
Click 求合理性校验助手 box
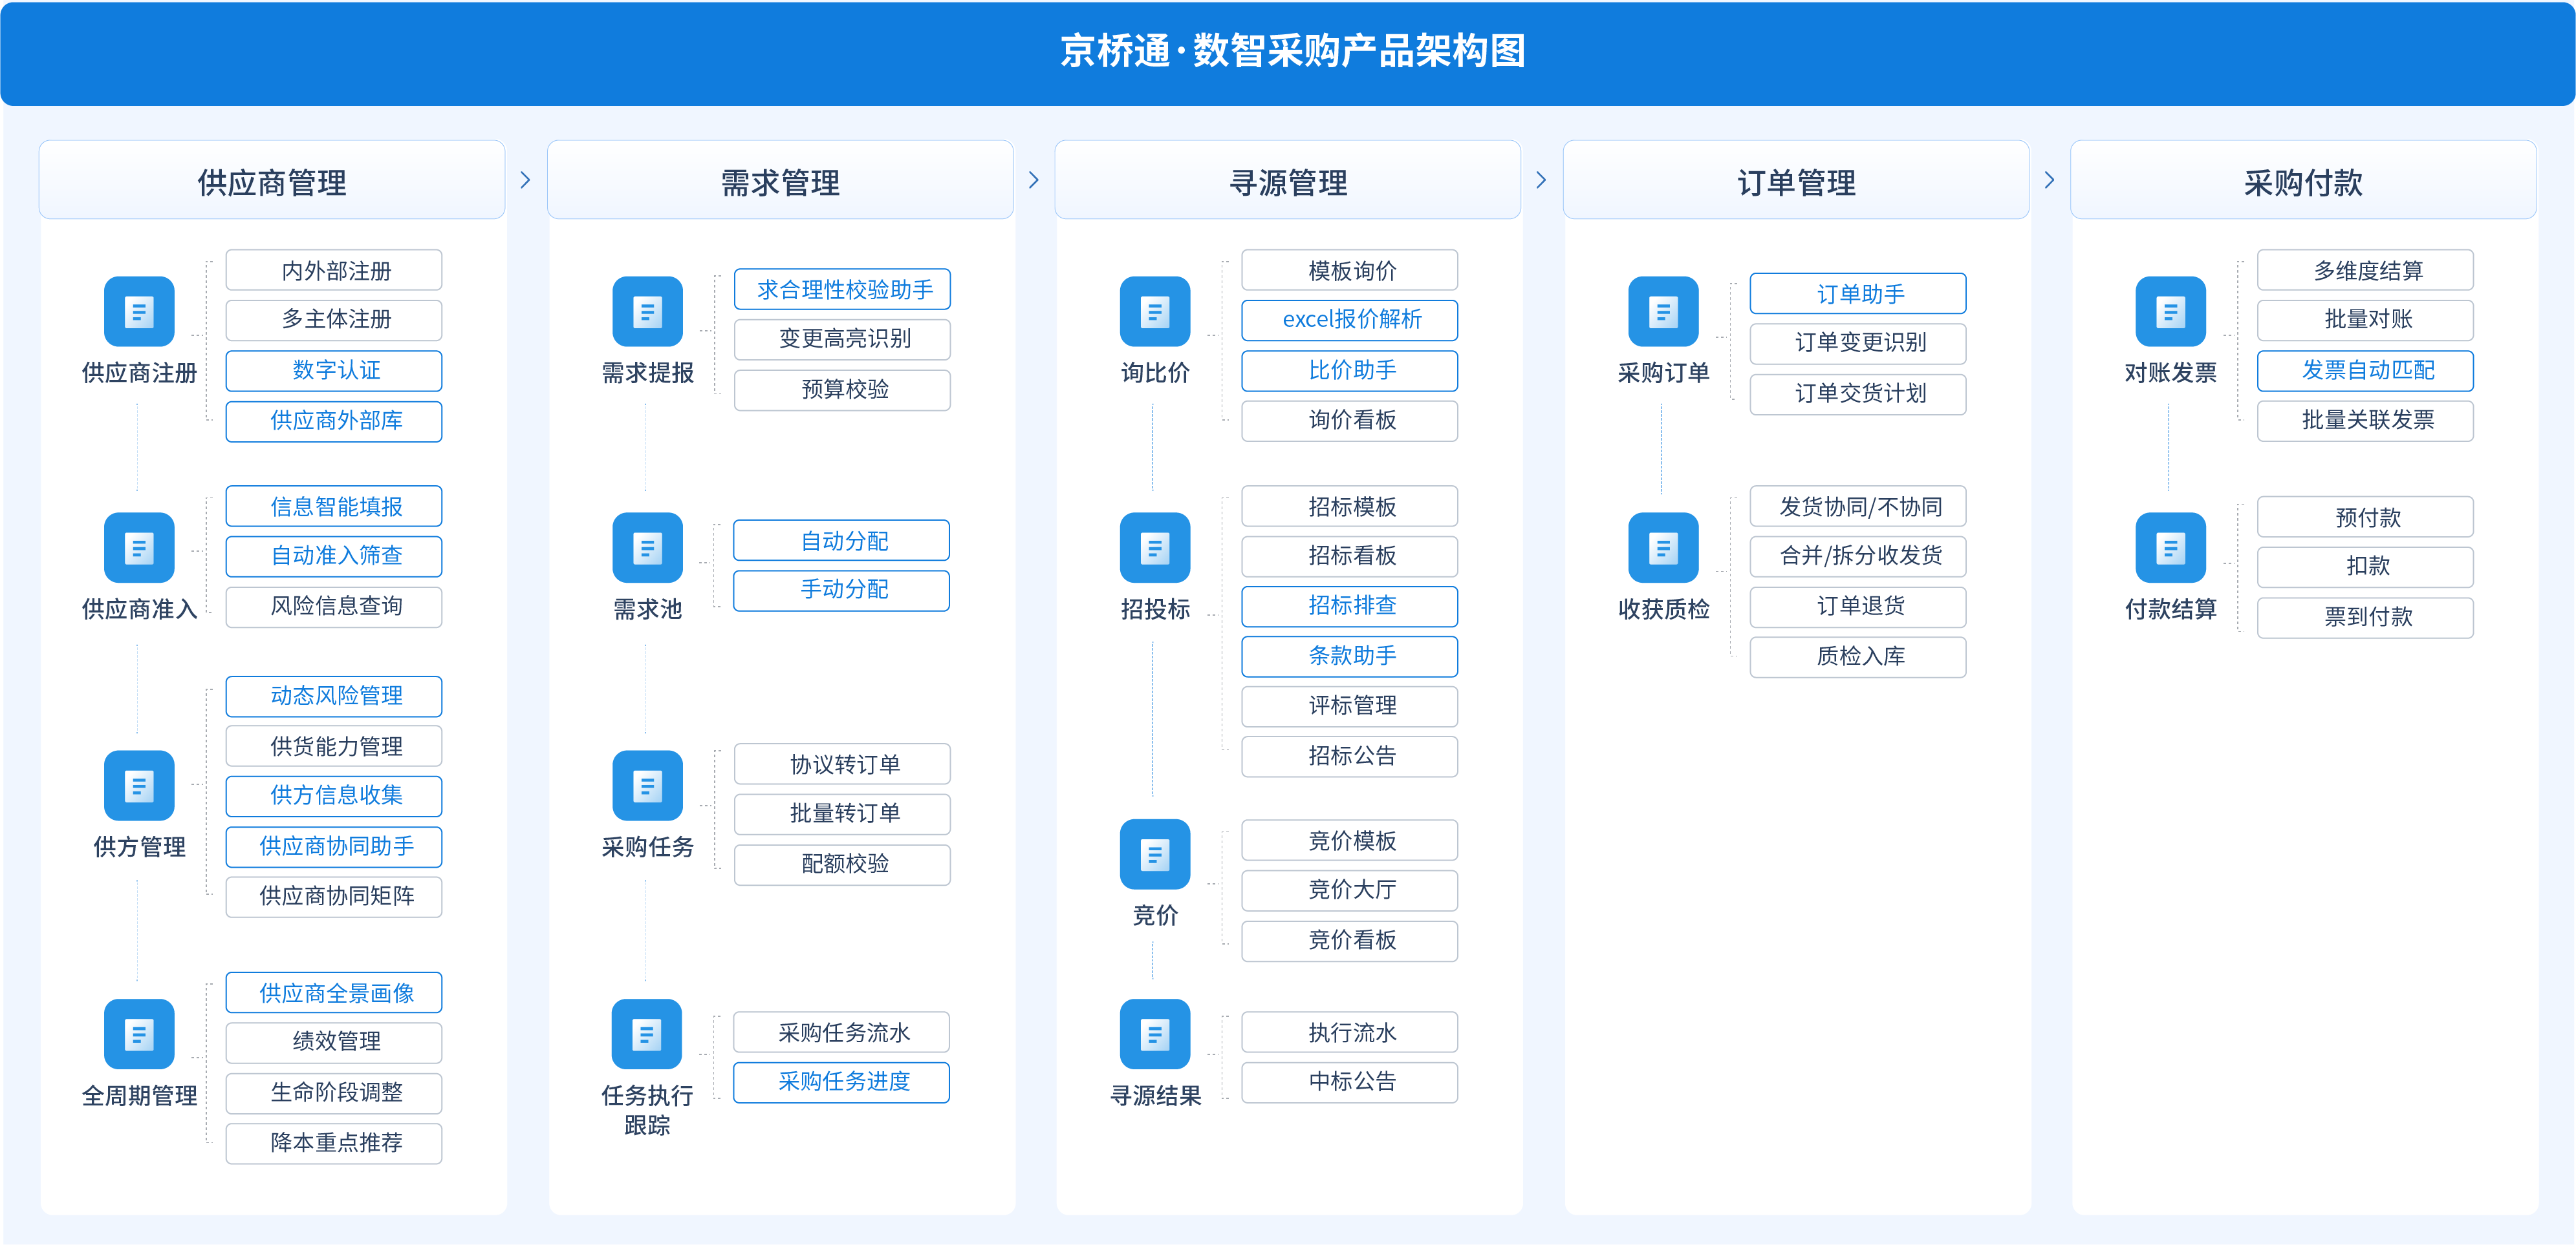click(842, 289)
